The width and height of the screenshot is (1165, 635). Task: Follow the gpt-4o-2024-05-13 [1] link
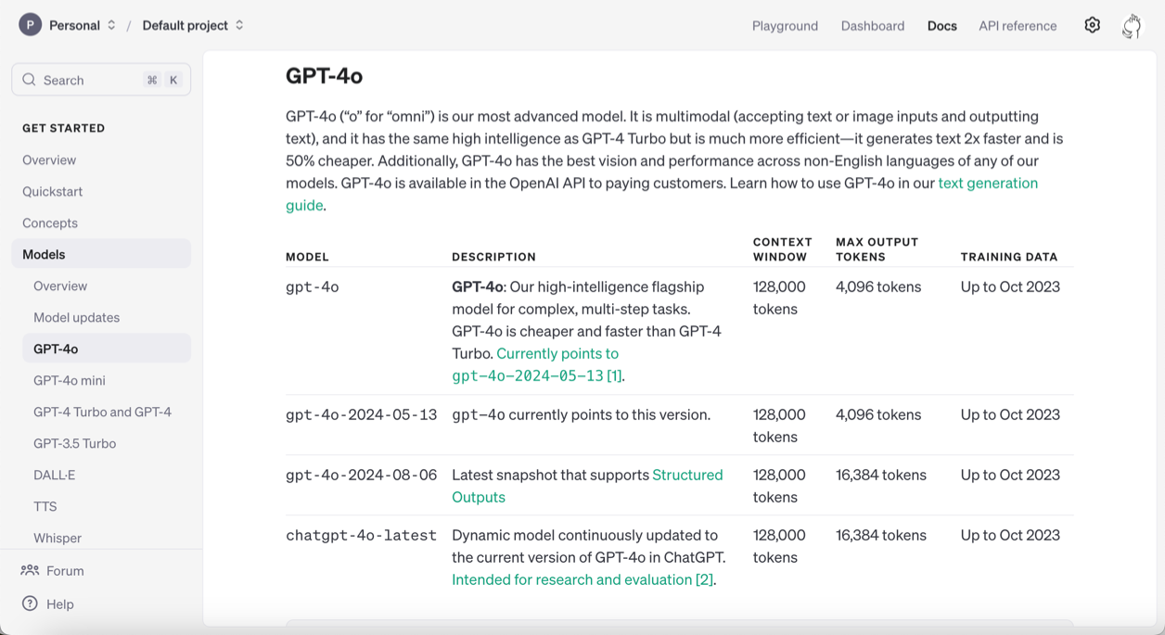[x=536, y=375]
